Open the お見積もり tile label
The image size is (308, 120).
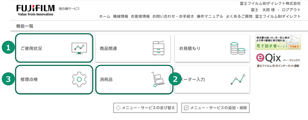coord(190,48)
